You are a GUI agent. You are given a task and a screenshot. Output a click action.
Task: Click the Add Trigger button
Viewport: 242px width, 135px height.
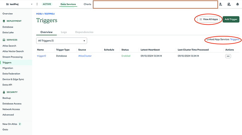tap(231, 19)
